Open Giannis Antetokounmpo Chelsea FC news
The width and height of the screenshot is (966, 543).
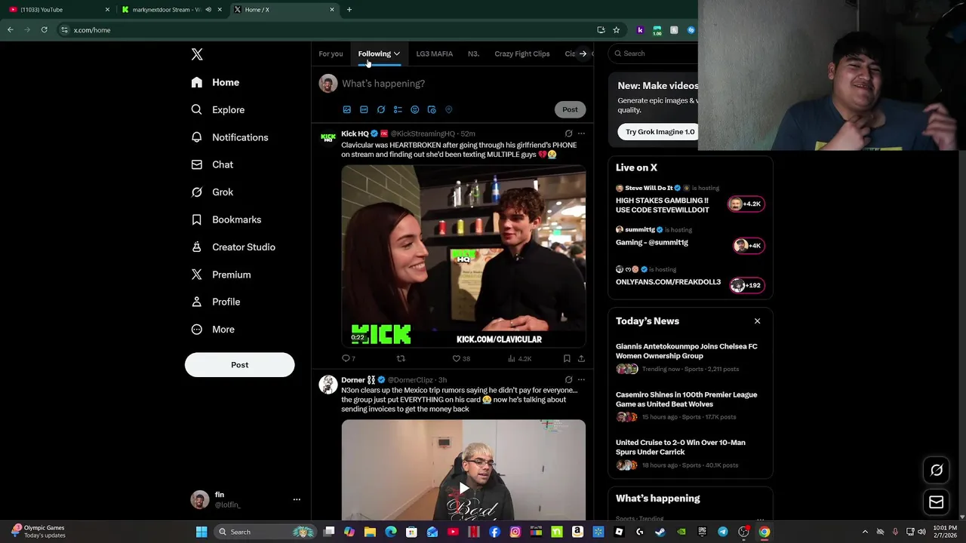[686, 351]
